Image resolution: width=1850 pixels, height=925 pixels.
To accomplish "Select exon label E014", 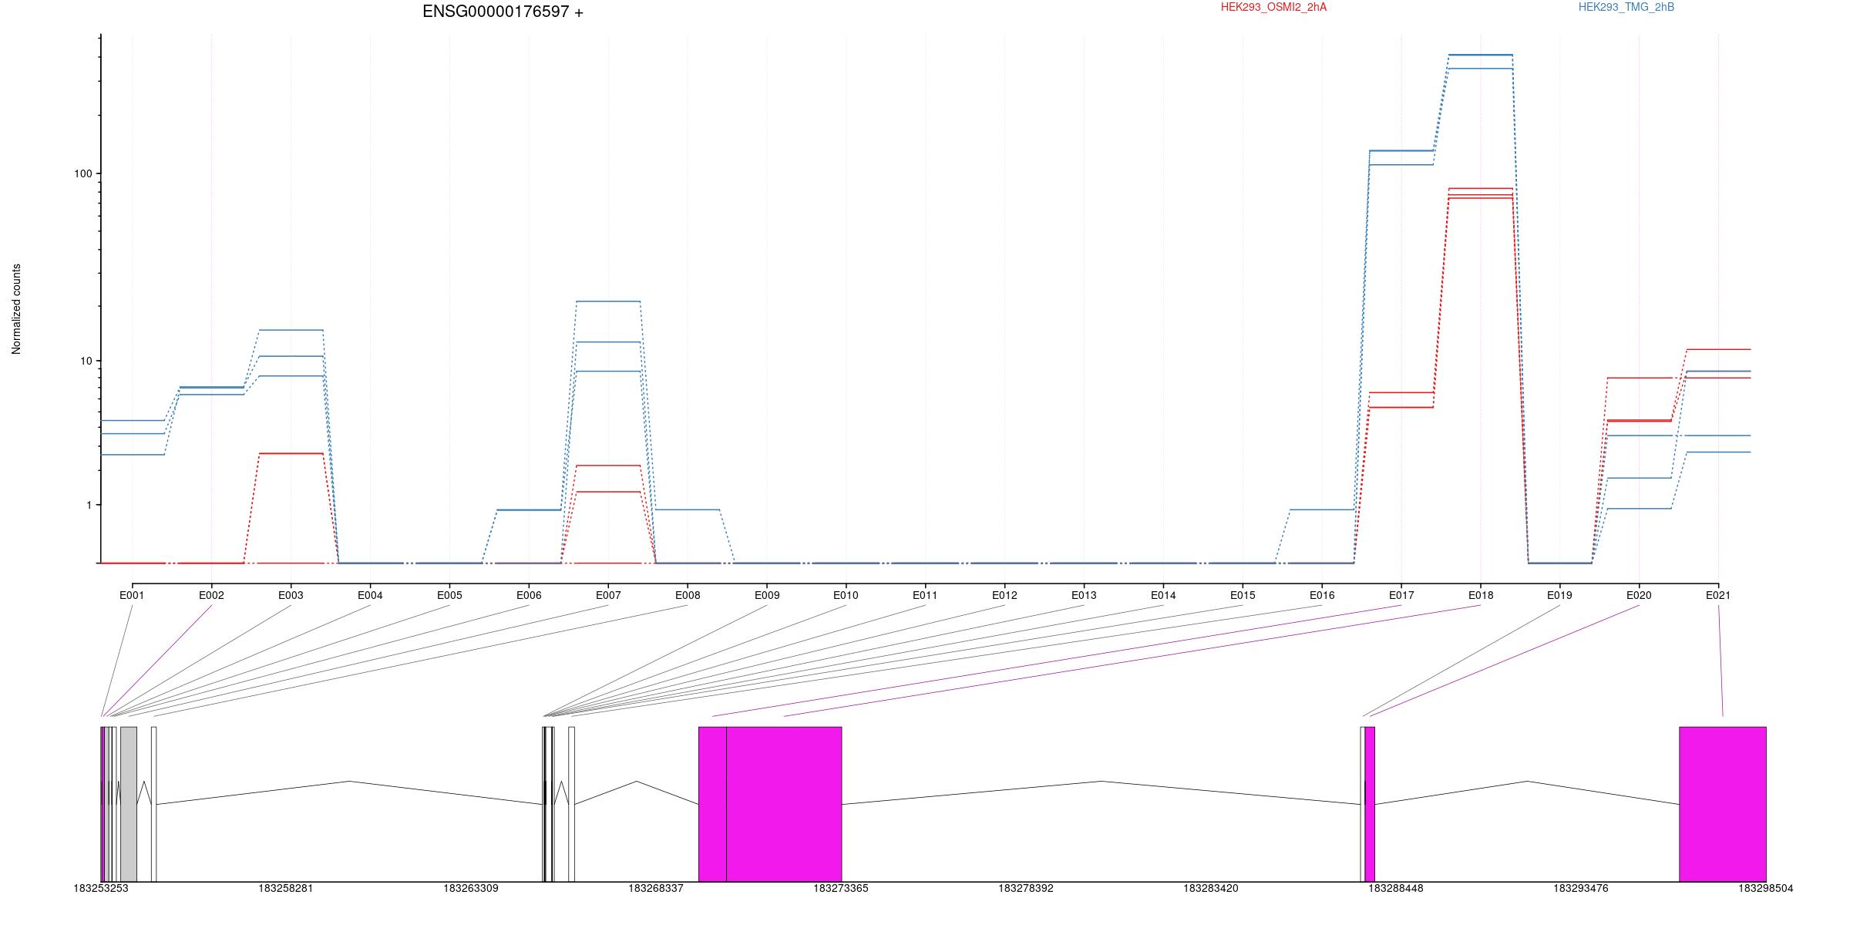I will click(1163, 595).
